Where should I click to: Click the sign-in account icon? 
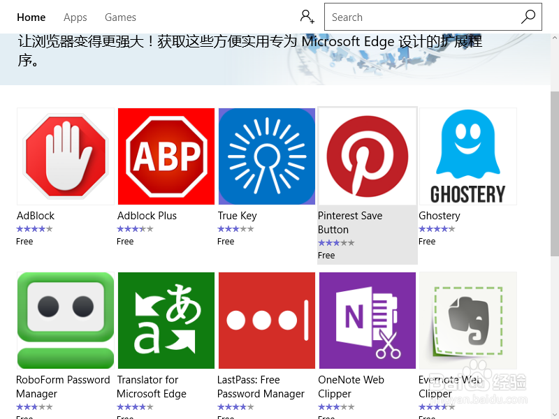(x=307, y=17)
